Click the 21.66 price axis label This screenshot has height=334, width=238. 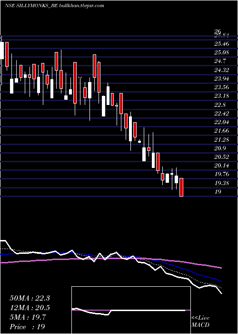tap(221, 131)
